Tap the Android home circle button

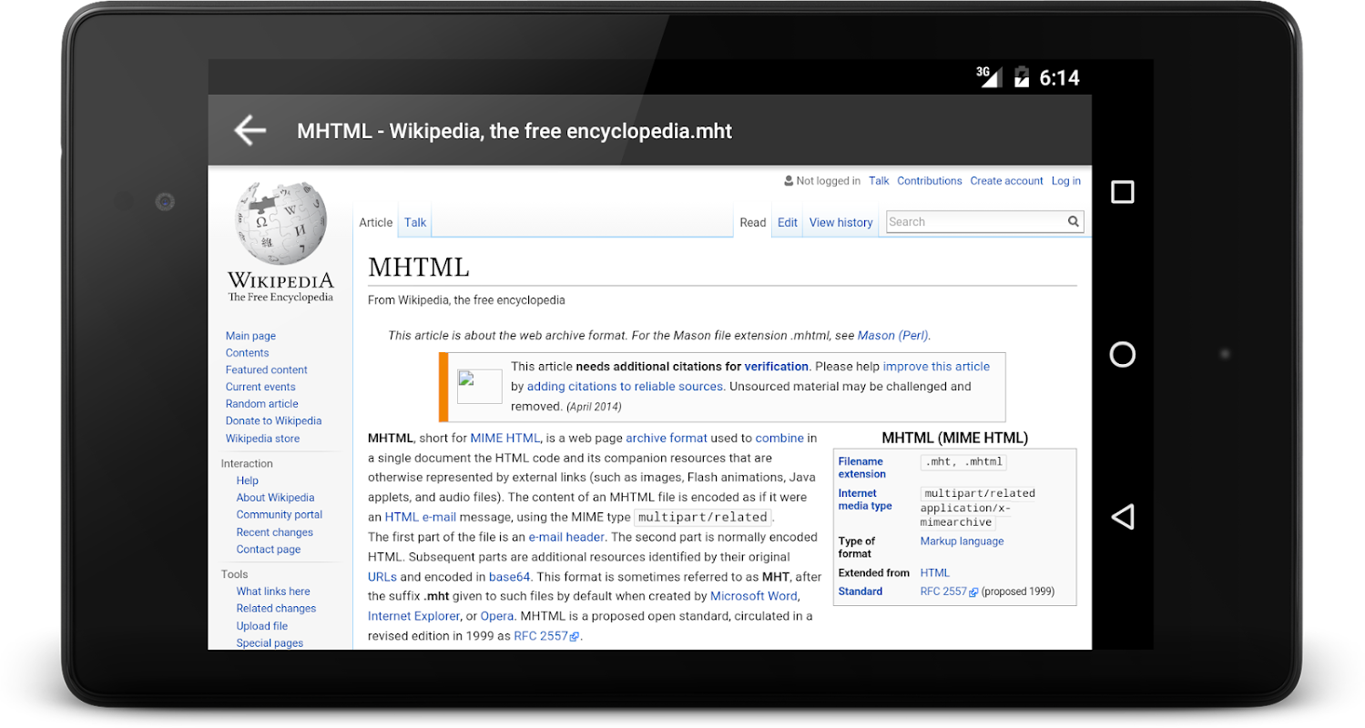[1123, 354]
